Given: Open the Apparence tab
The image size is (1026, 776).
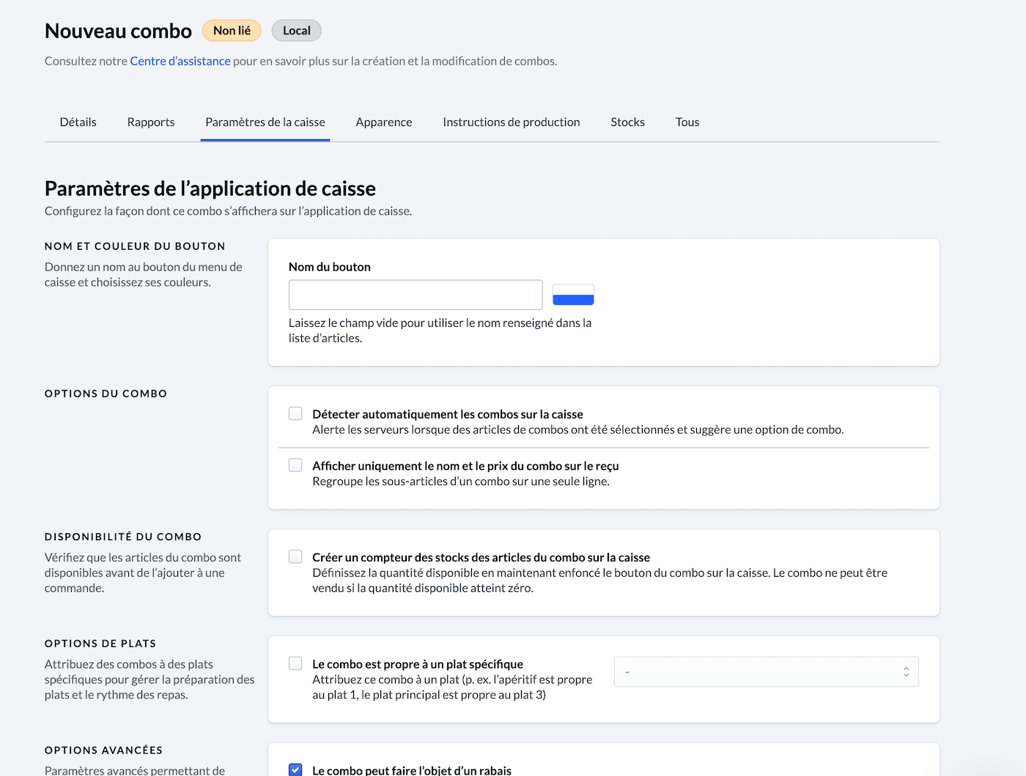Looking at the screenshot, I should [x=384, y=122].
